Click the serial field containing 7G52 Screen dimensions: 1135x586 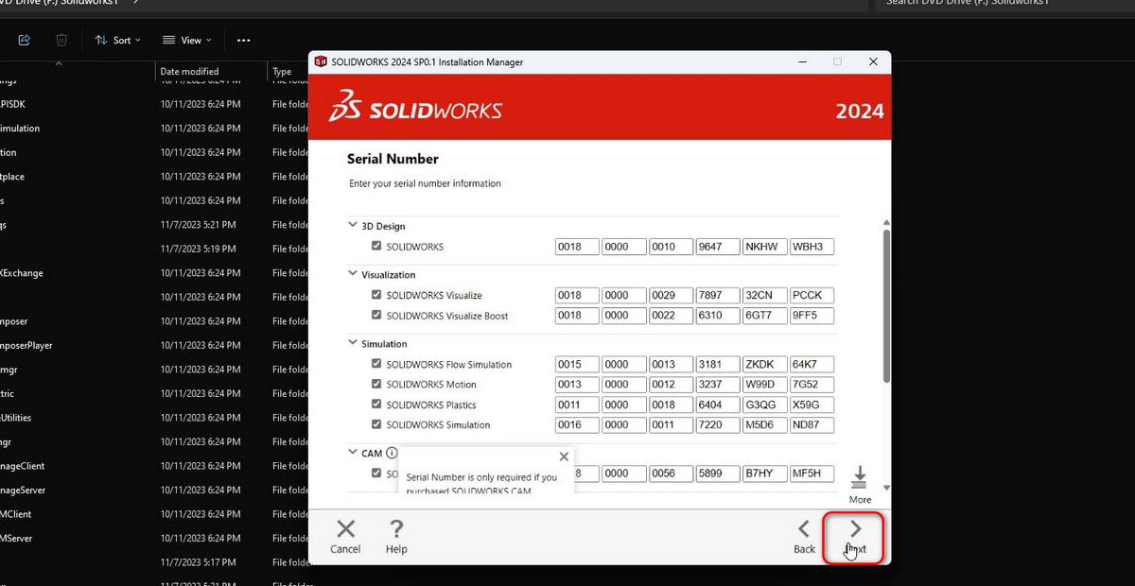tap(812, 385)
